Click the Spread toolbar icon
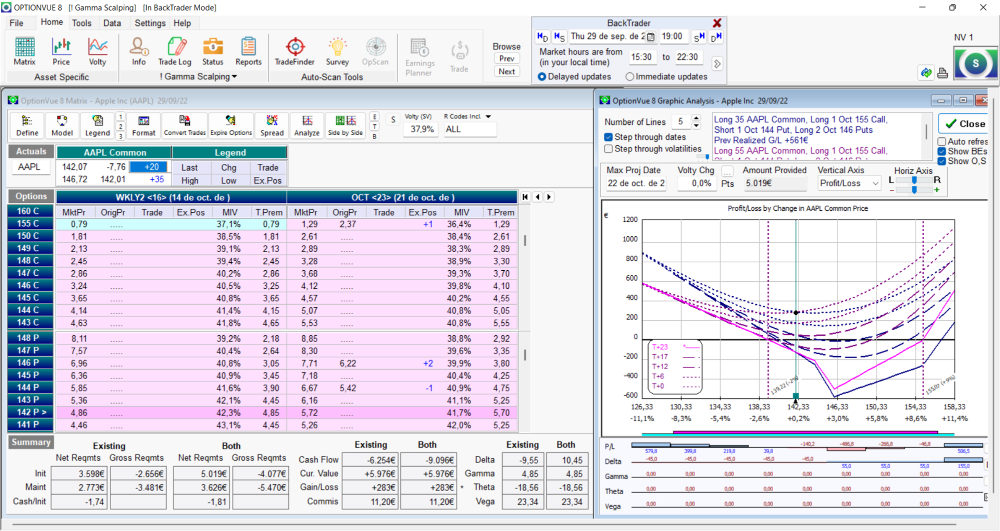Screen dimensions: 1000x531 coord(272,125)
